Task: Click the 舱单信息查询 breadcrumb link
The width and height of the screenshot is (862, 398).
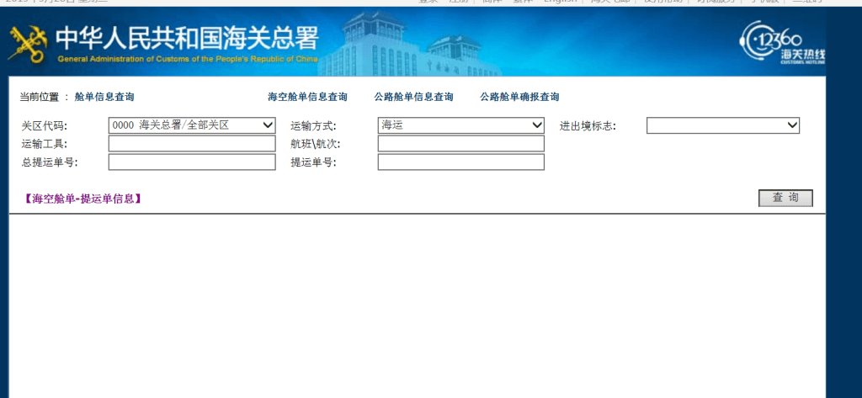Action: (104, 98)
